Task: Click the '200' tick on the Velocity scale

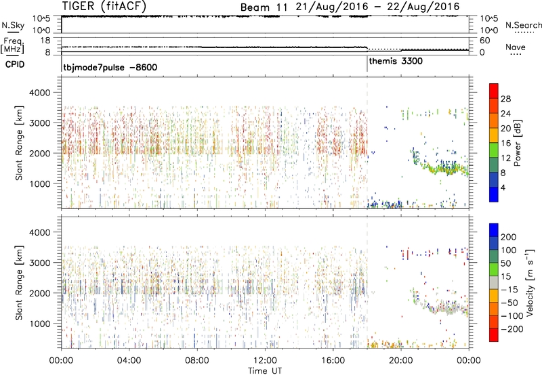Action: click(x=509, y=237)
